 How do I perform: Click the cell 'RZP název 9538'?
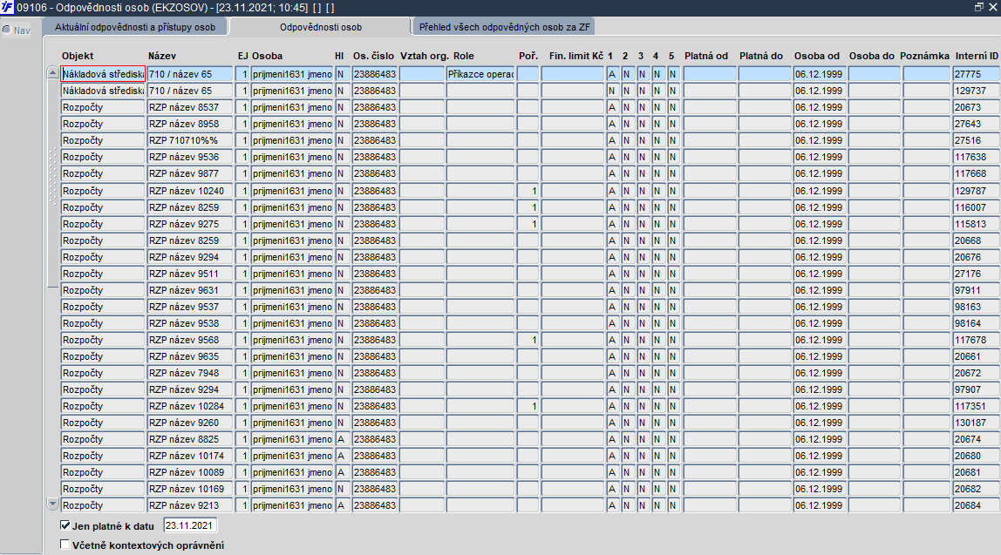pos(189,323)
